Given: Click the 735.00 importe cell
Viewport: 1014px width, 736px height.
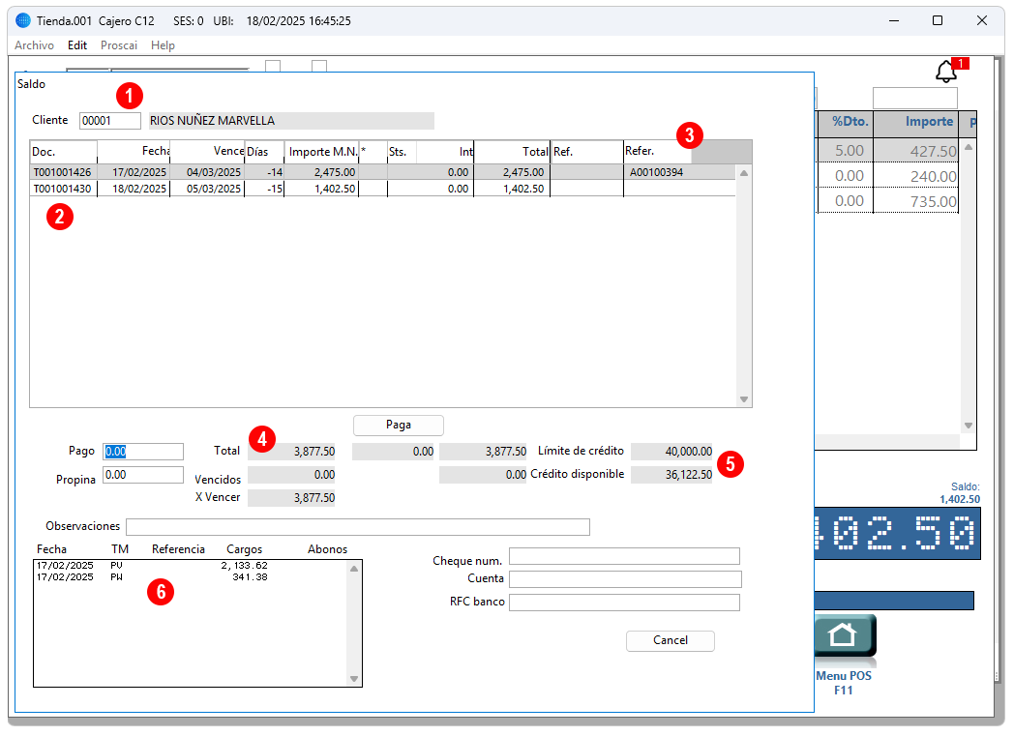Looking at the screenshot, I should tap(915, 201).
